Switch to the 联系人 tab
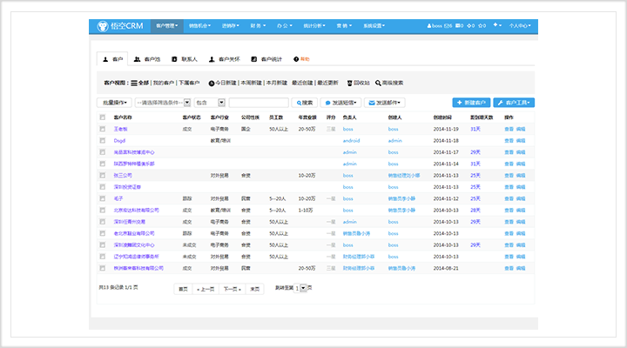This screenshot has height=348, width=627. click(x=185, y=59)
